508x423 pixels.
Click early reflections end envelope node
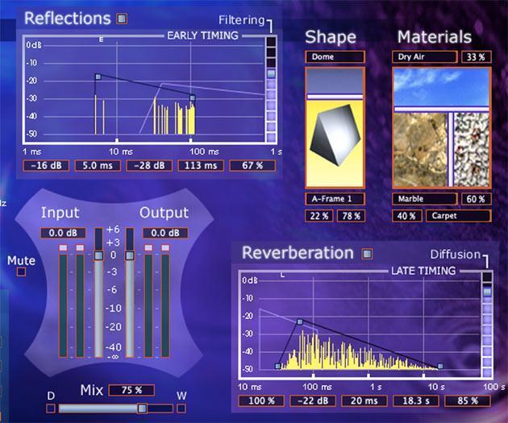193,97
